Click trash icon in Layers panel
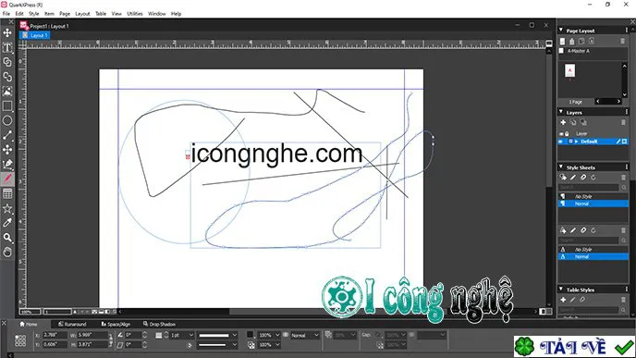Image resolution: width=636 pixels, height=358 pixels. point(623,122)
